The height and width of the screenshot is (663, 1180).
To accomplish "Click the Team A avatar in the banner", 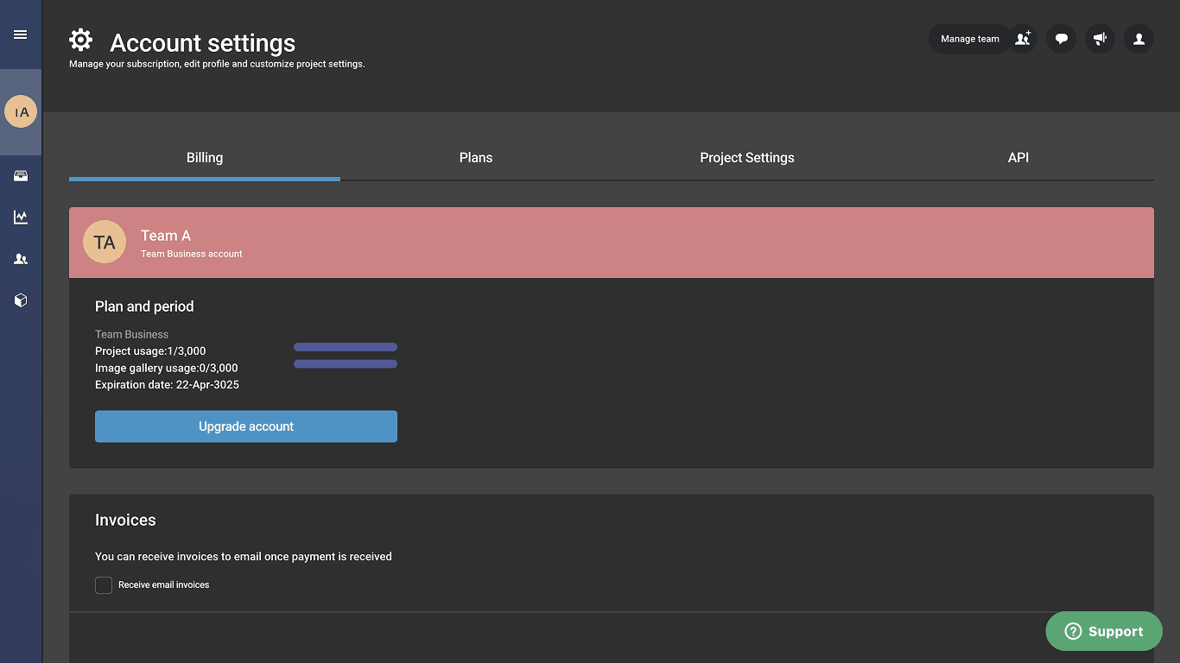I will pyautogui.click(x=105, y=243).
